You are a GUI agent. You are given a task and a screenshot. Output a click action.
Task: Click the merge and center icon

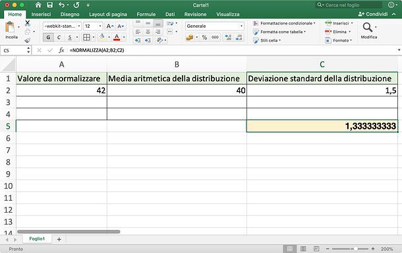[x=170, y=32]
